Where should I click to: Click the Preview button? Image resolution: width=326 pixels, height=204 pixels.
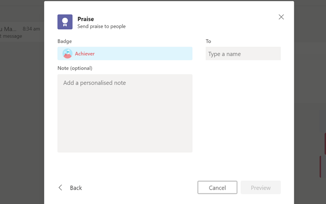tap(260, 188)
